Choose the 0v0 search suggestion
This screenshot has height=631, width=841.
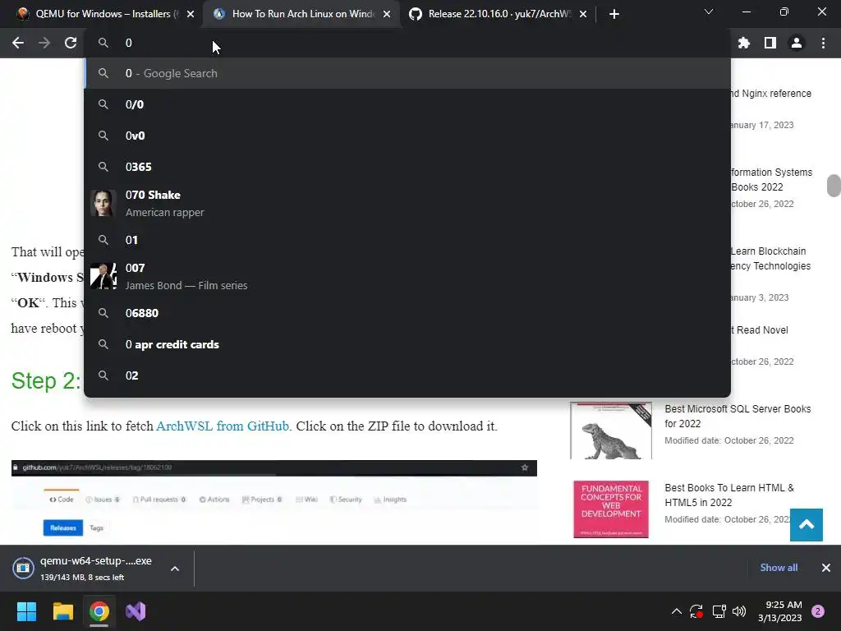point(407,136)
